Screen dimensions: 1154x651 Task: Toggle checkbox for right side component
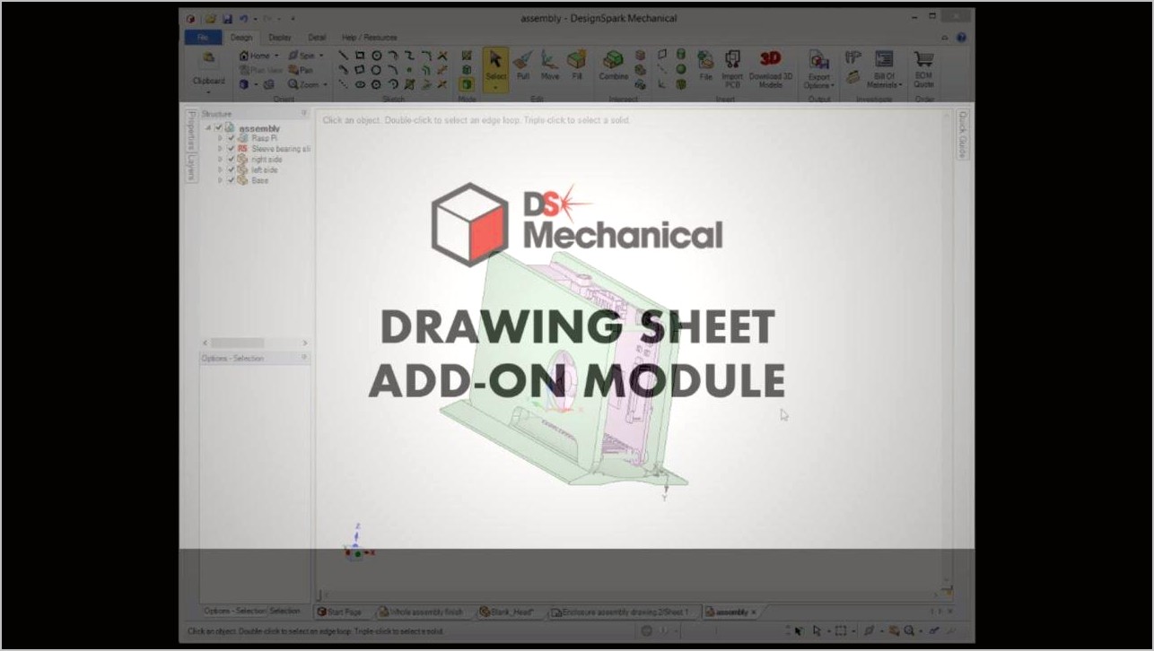[x=231, y=160]
